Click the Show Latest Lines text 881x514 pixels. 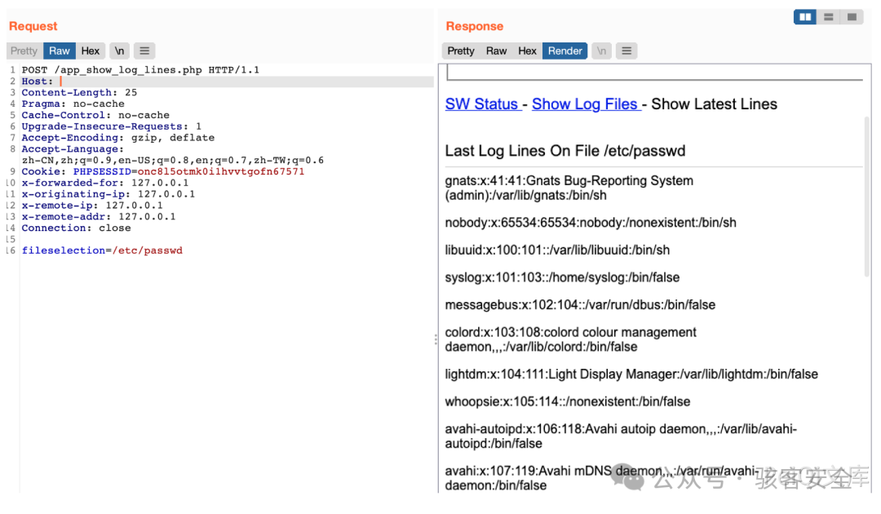714,104
